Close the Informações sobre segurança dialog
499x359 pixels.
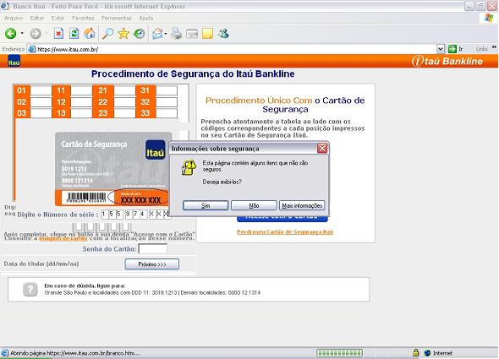(322, 148)
